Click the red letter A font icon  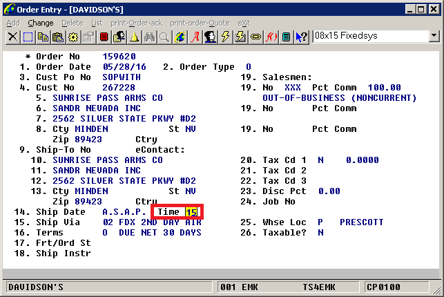(195, 37)
